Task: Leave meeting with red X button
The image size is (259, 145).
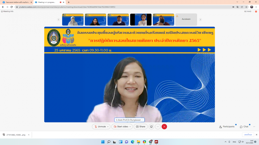Action: pos(164,126)
